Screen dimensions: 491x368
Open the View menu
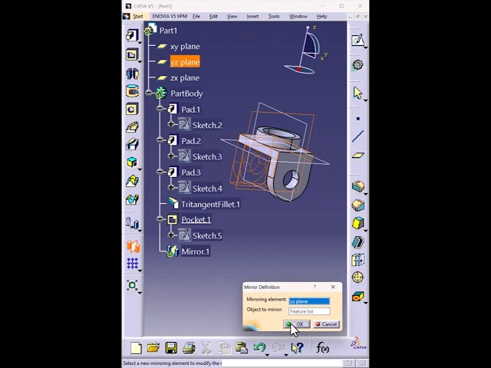tap(232, 16)
